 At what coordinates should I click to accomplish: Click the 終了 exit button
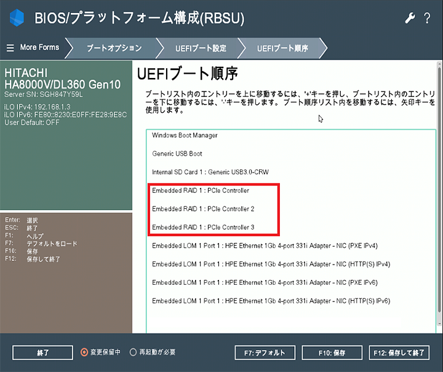point(42,352)
